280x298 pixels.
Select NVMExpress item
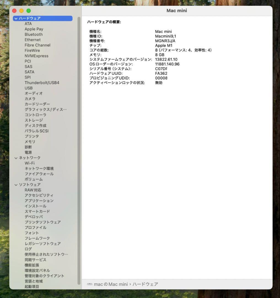point(36,56)
